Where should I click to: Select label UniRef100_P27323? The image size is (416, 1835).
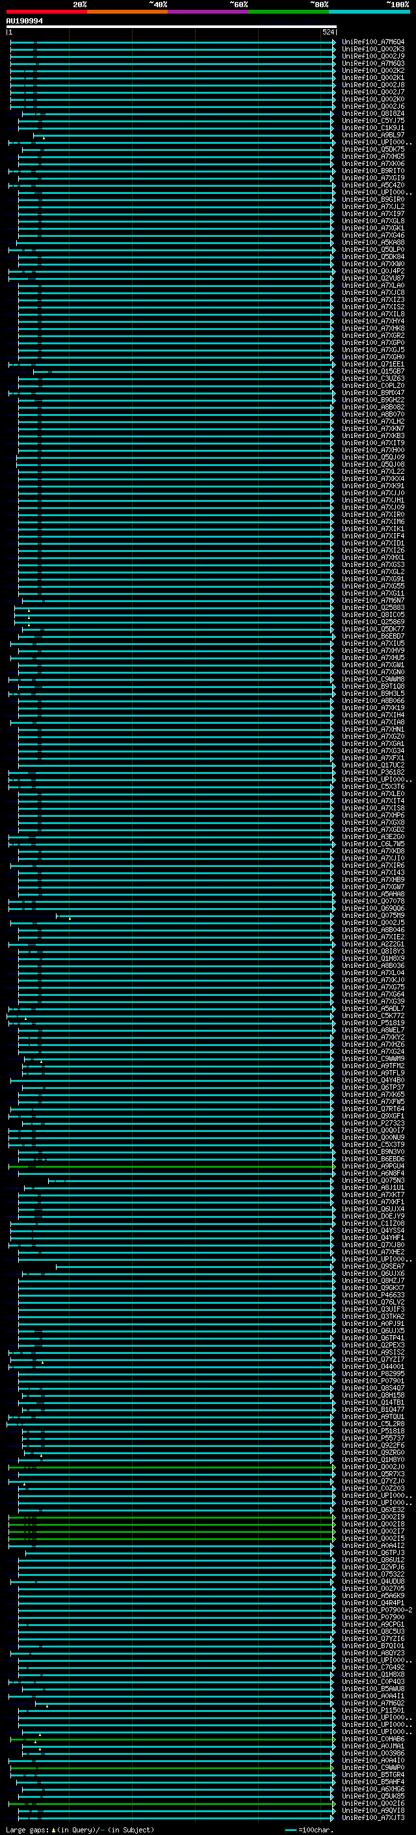372,1124
